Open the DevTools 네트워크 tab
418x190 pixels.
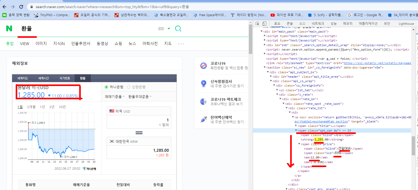click(318, 23)
